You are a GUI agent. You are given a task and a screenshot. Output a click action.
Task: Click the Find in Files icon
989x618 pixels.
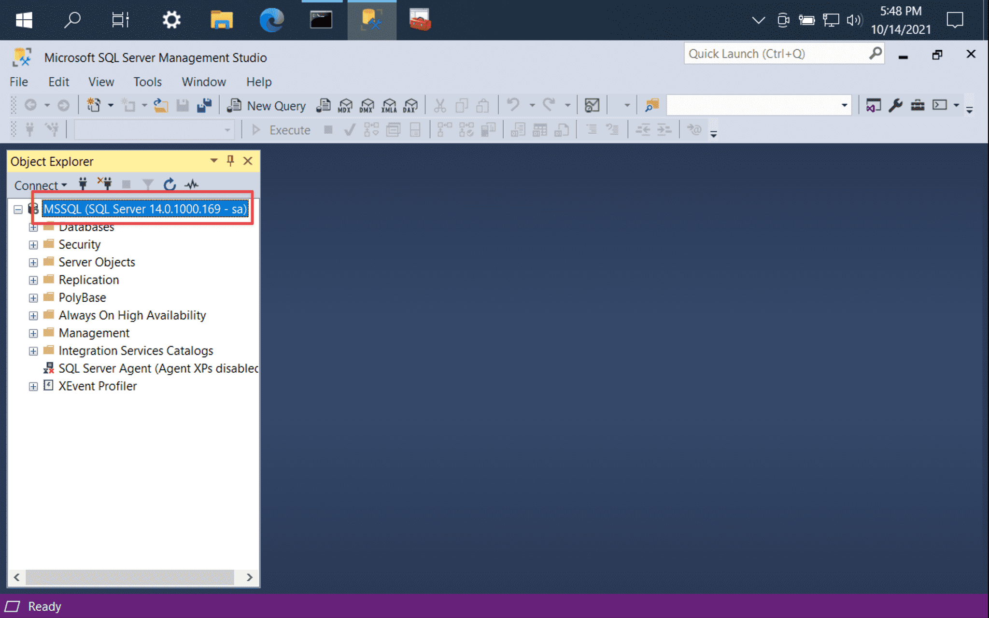coord(652,105)
